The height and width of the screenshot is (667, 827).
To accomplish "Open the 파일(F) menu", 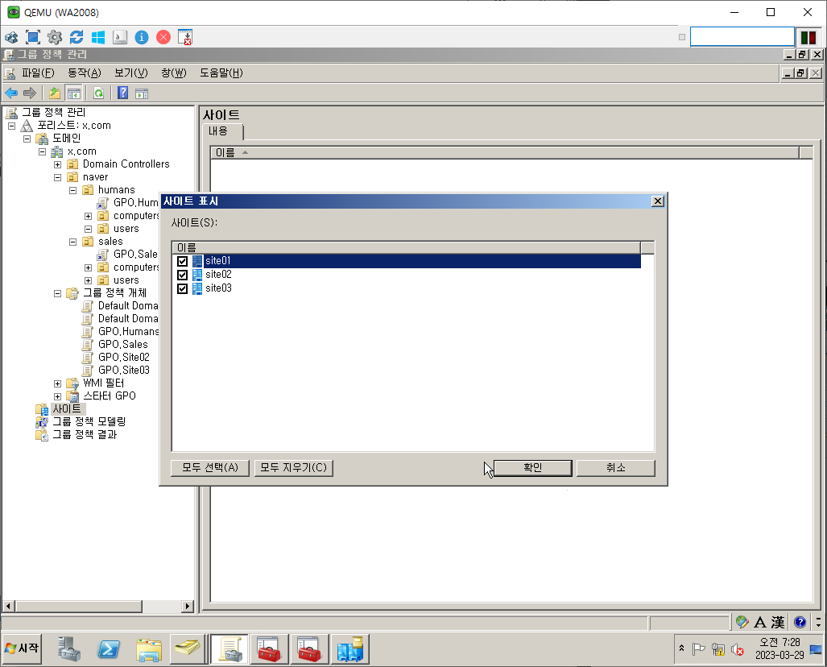I will [38, 72].
